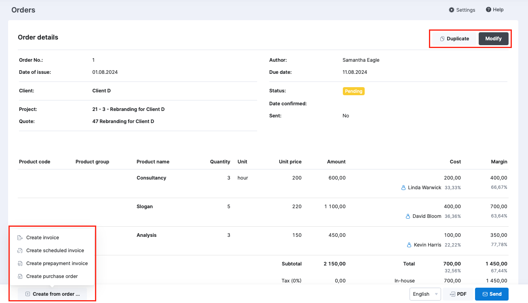Open Settings via the gear icon
Viewport: 528px width, 303px height.
tap(452, 10)
